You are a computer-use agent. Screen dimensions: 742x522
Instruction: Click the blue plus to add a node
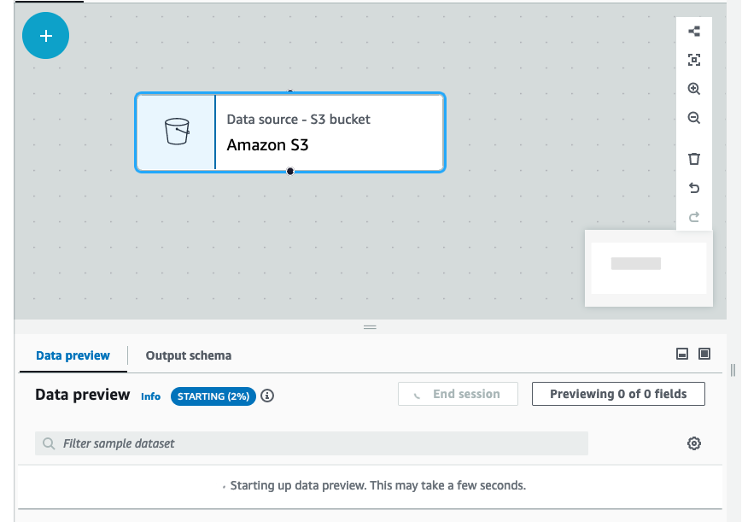point(45,35)
